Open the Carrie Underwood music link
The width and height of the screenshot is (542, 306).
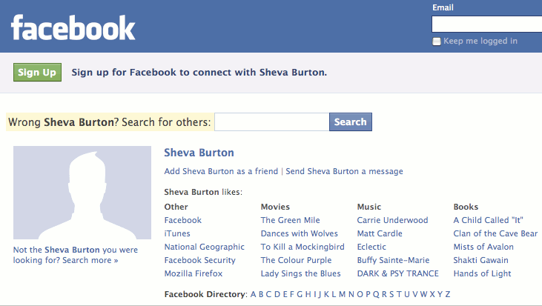pos(392,220)
